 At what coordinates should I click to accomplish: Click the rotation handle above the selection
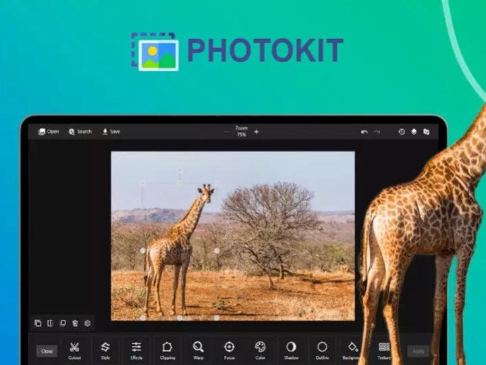[x=180, y=171]
